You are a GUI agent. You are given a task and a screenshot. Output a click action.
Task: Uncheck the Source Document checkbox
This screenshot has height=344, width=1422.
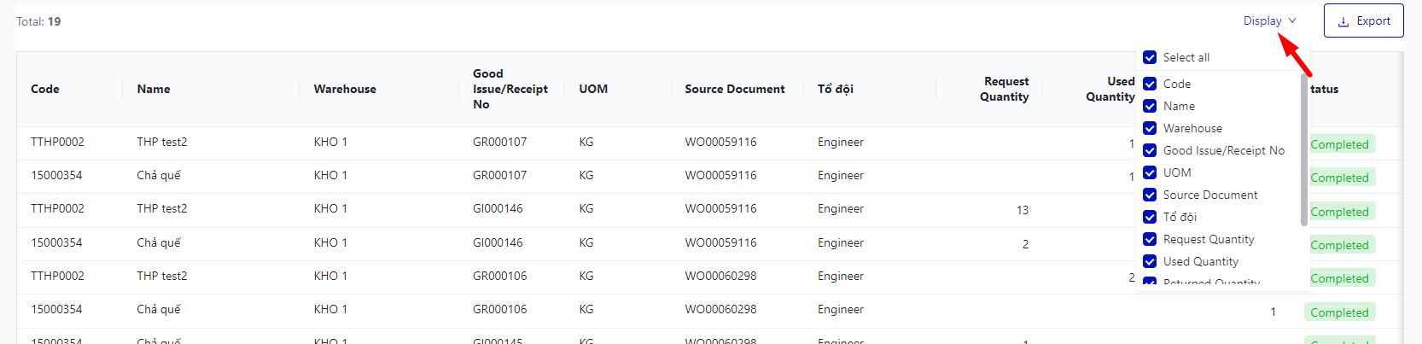tap(1150, 195)
